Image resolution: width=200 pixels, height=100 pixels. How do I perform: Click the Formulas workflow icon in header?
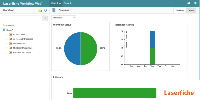(x=54, y=10)
